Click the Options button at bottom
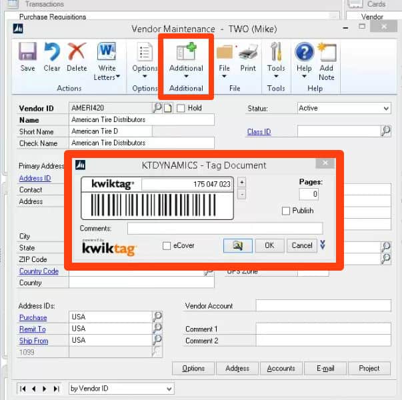Viewport: 402px width, 400px height. [193, 368]
